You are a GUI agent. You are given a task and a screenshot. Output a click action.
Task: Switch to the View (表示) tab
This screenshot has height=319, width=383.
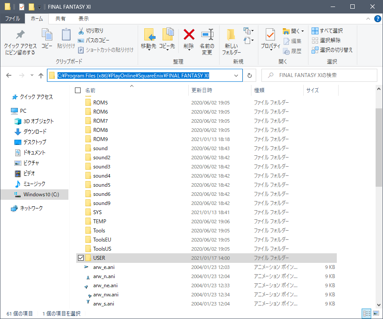click(84, 19)
